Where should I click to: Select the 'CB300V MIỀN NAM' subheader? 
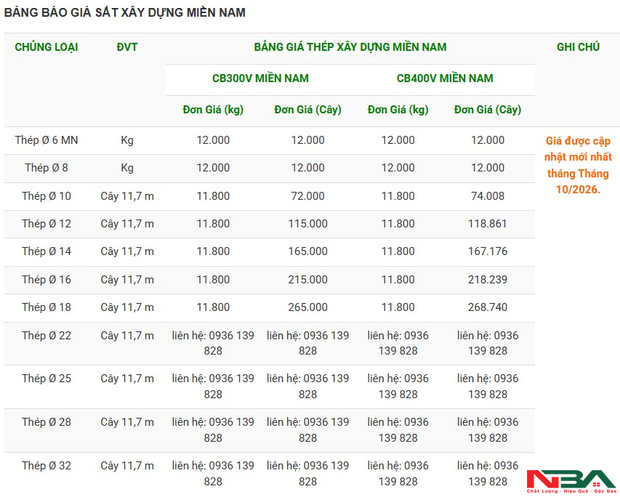click(x=260, y=78)
